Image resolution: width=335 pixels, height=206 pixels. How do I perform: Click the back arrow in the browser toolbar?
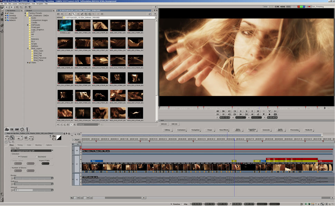62,14
